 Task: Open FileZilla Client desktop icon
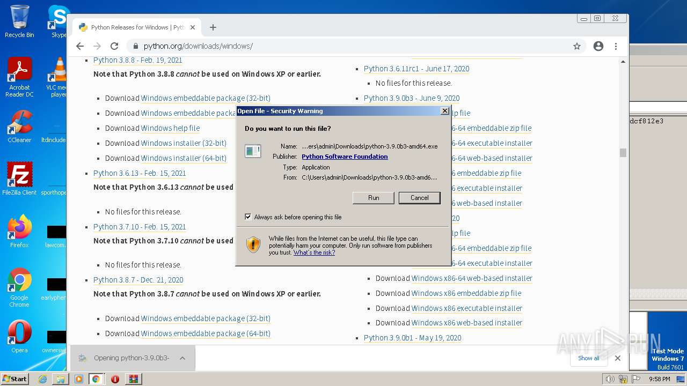pyautogui.click(x=19, y=179)
